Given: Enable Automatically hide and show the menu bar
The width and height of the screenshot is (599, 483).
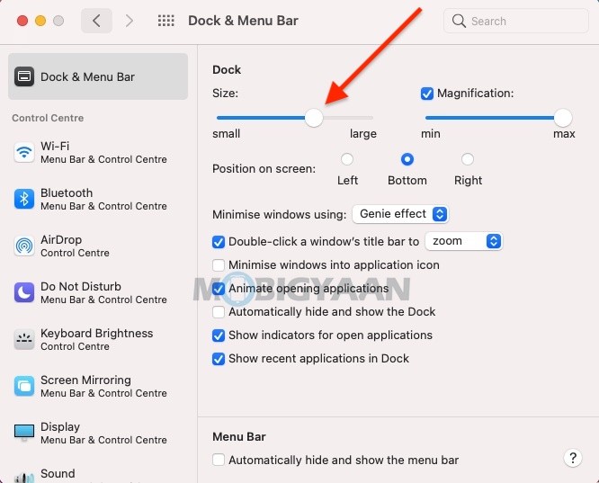Looking at the screenshot, I should point(219,460).
